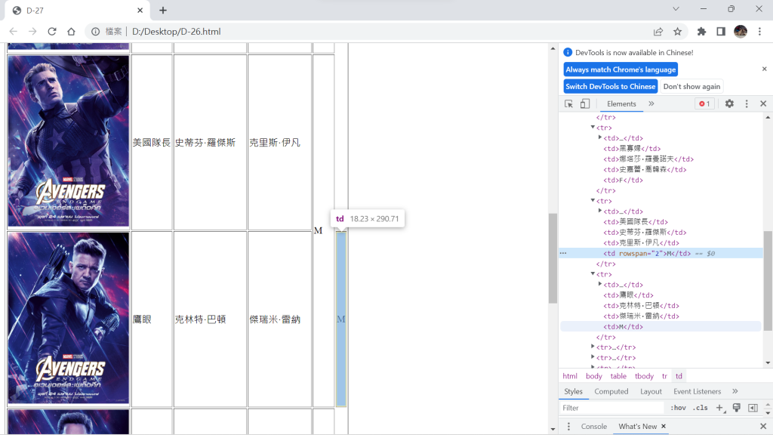Viewport: 773px width, 435px height.
Task: Toggle the device toolbar emulation
Action: (x=585, y=104)
